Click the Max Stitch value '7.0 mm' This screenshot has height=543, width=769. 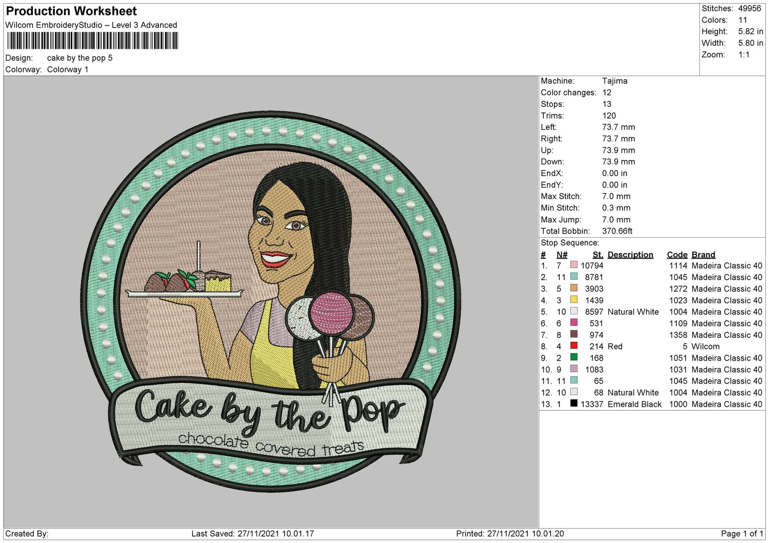616,196
